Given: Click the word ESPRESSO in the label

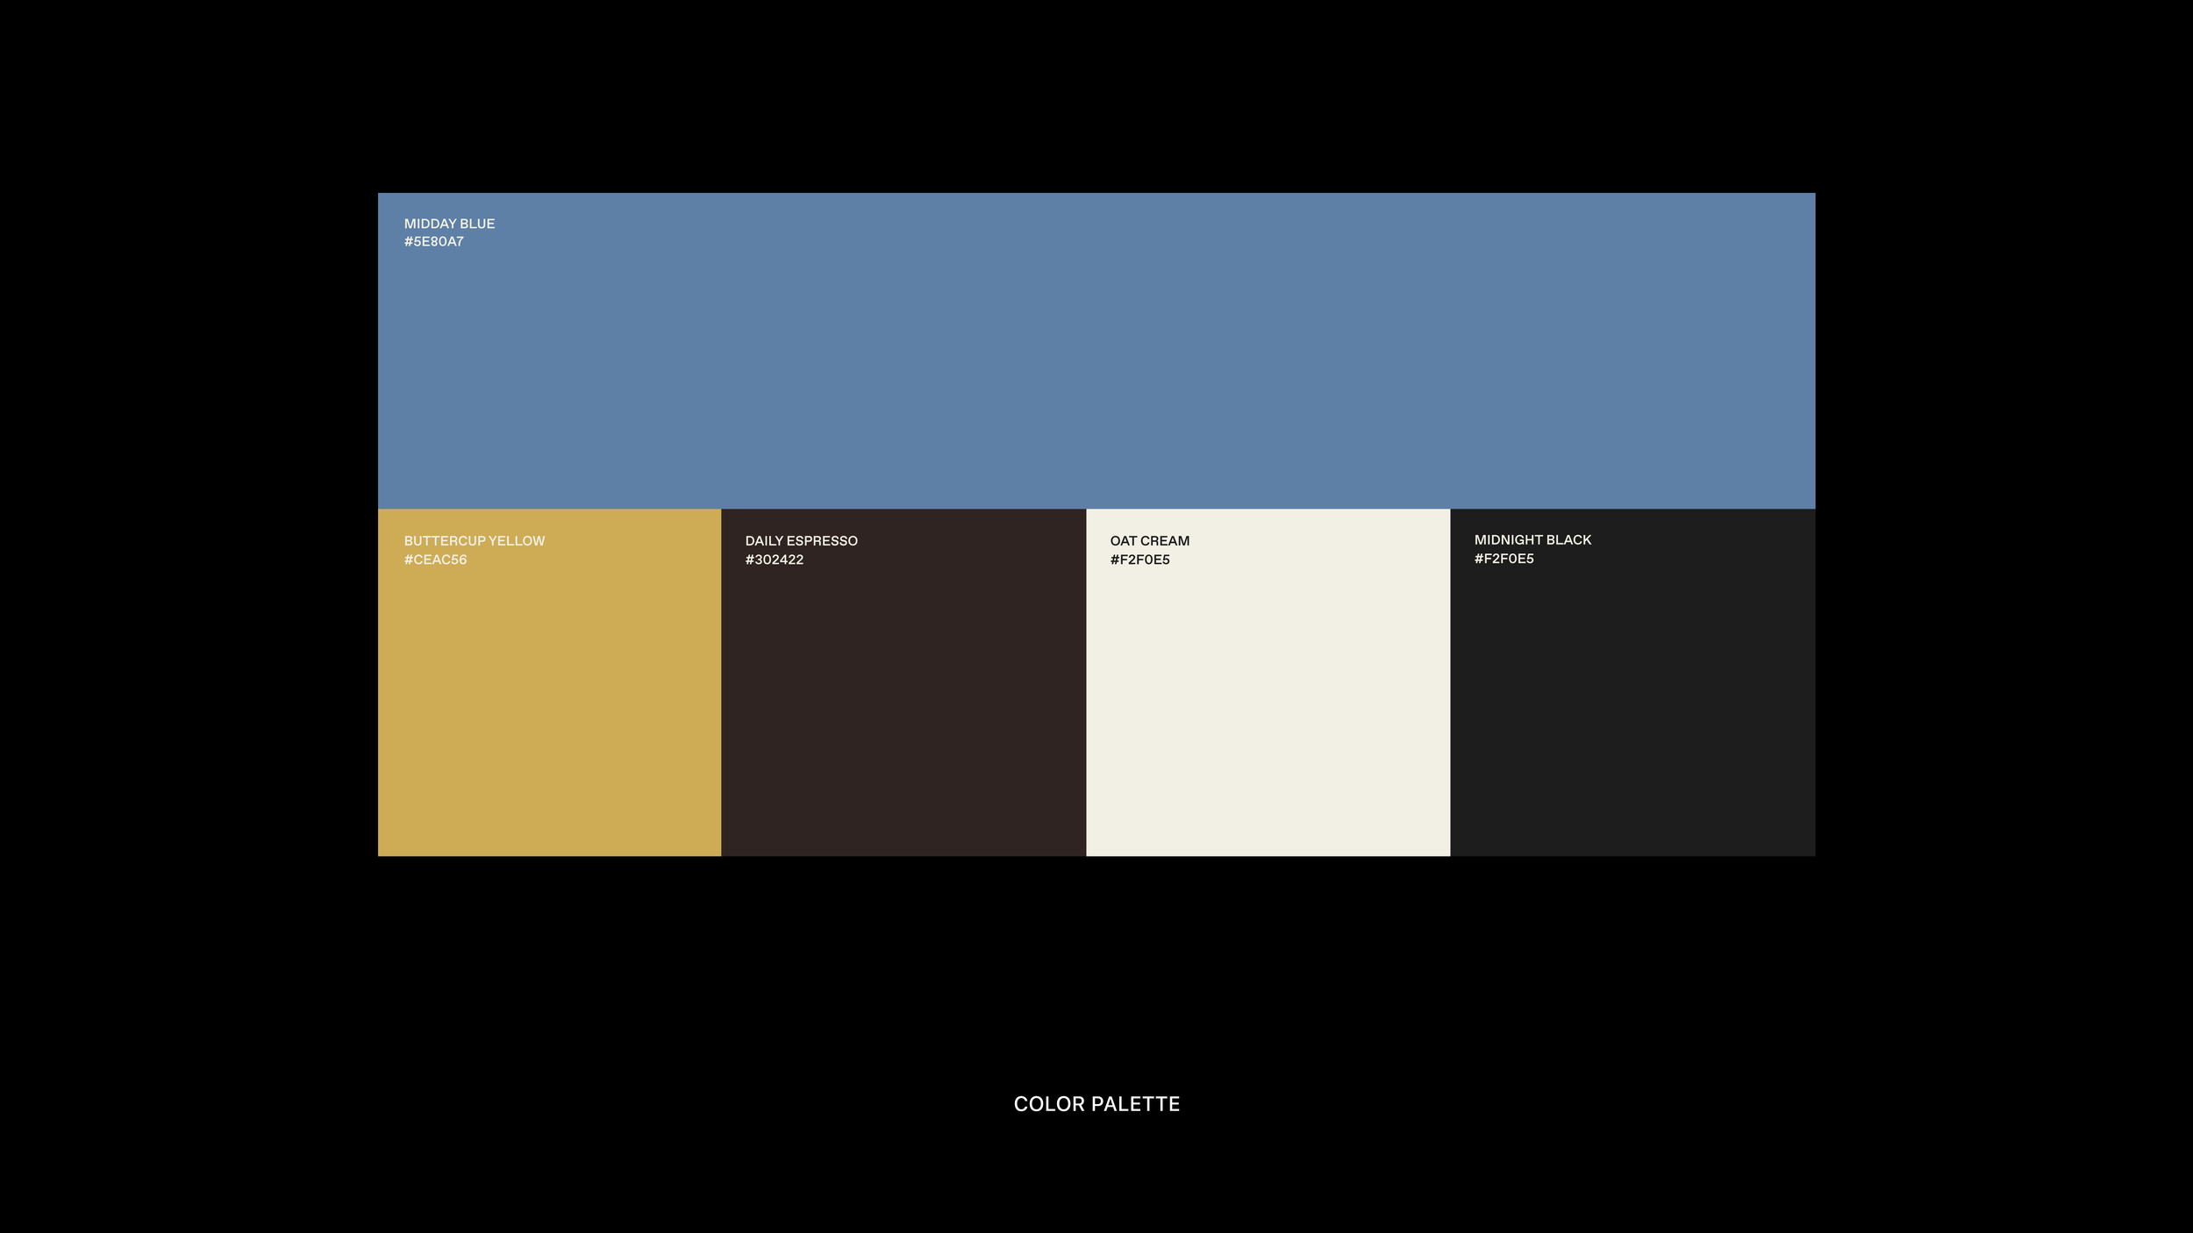Looking at the screenshot, I should point(822,541).
